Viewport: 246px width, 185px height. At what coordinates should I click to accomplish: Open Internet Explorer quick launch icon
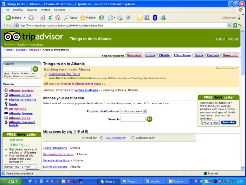36,181
